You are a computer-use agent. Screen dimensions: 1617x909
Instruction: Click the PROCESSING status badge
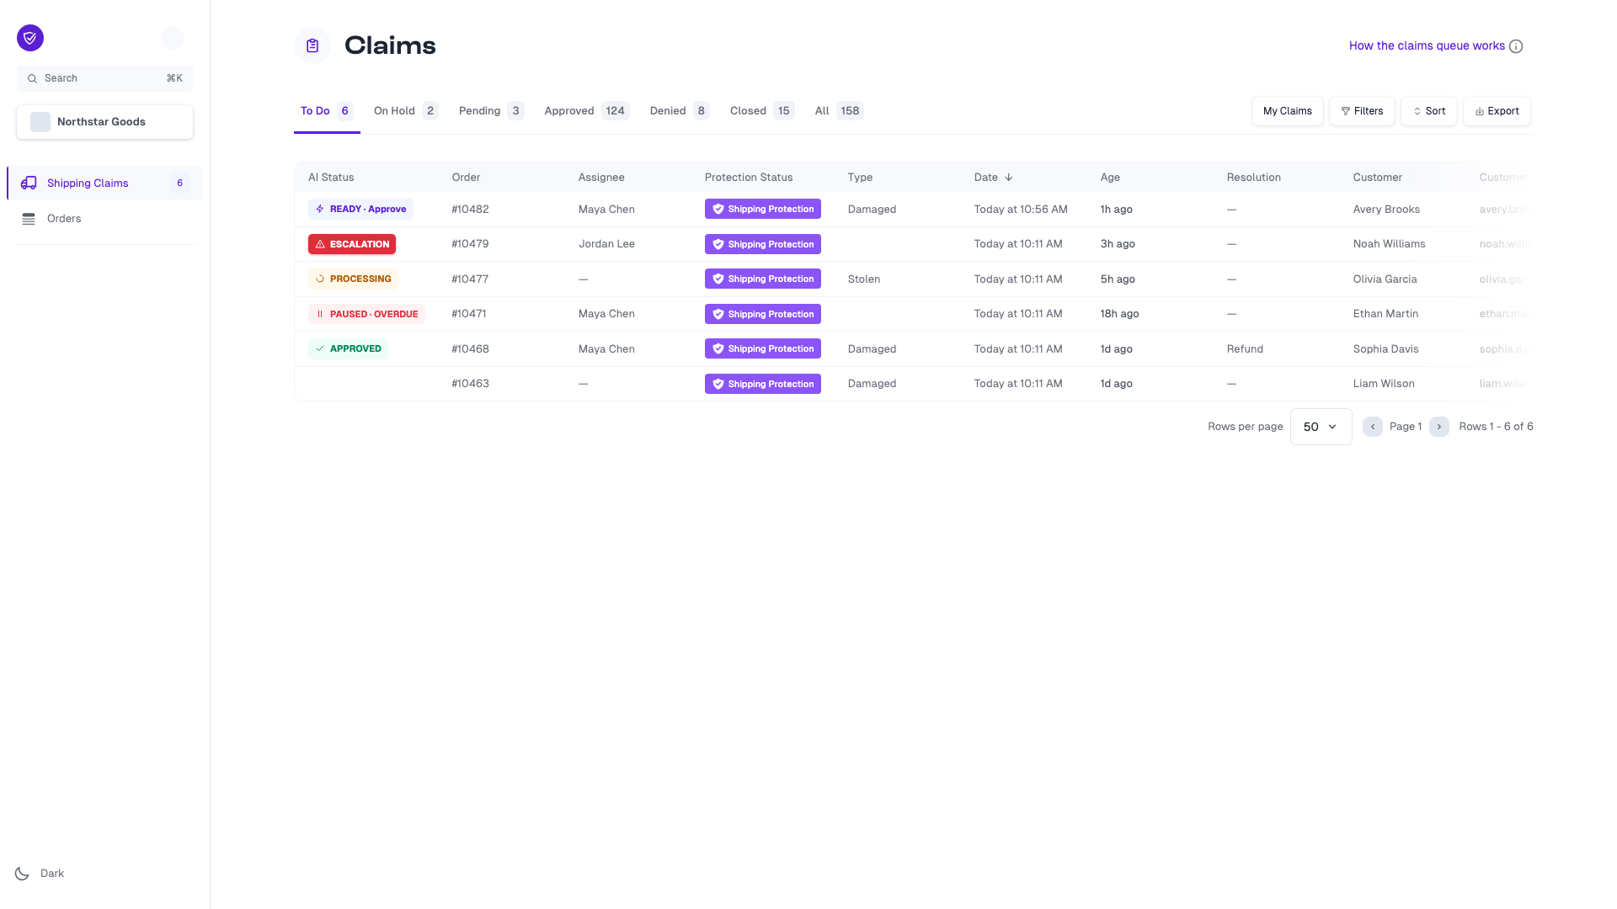coord(353,279)
